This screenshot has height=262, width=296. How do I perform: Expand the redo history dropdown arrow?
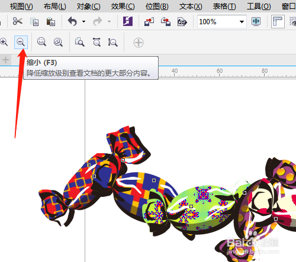point(109,21)
